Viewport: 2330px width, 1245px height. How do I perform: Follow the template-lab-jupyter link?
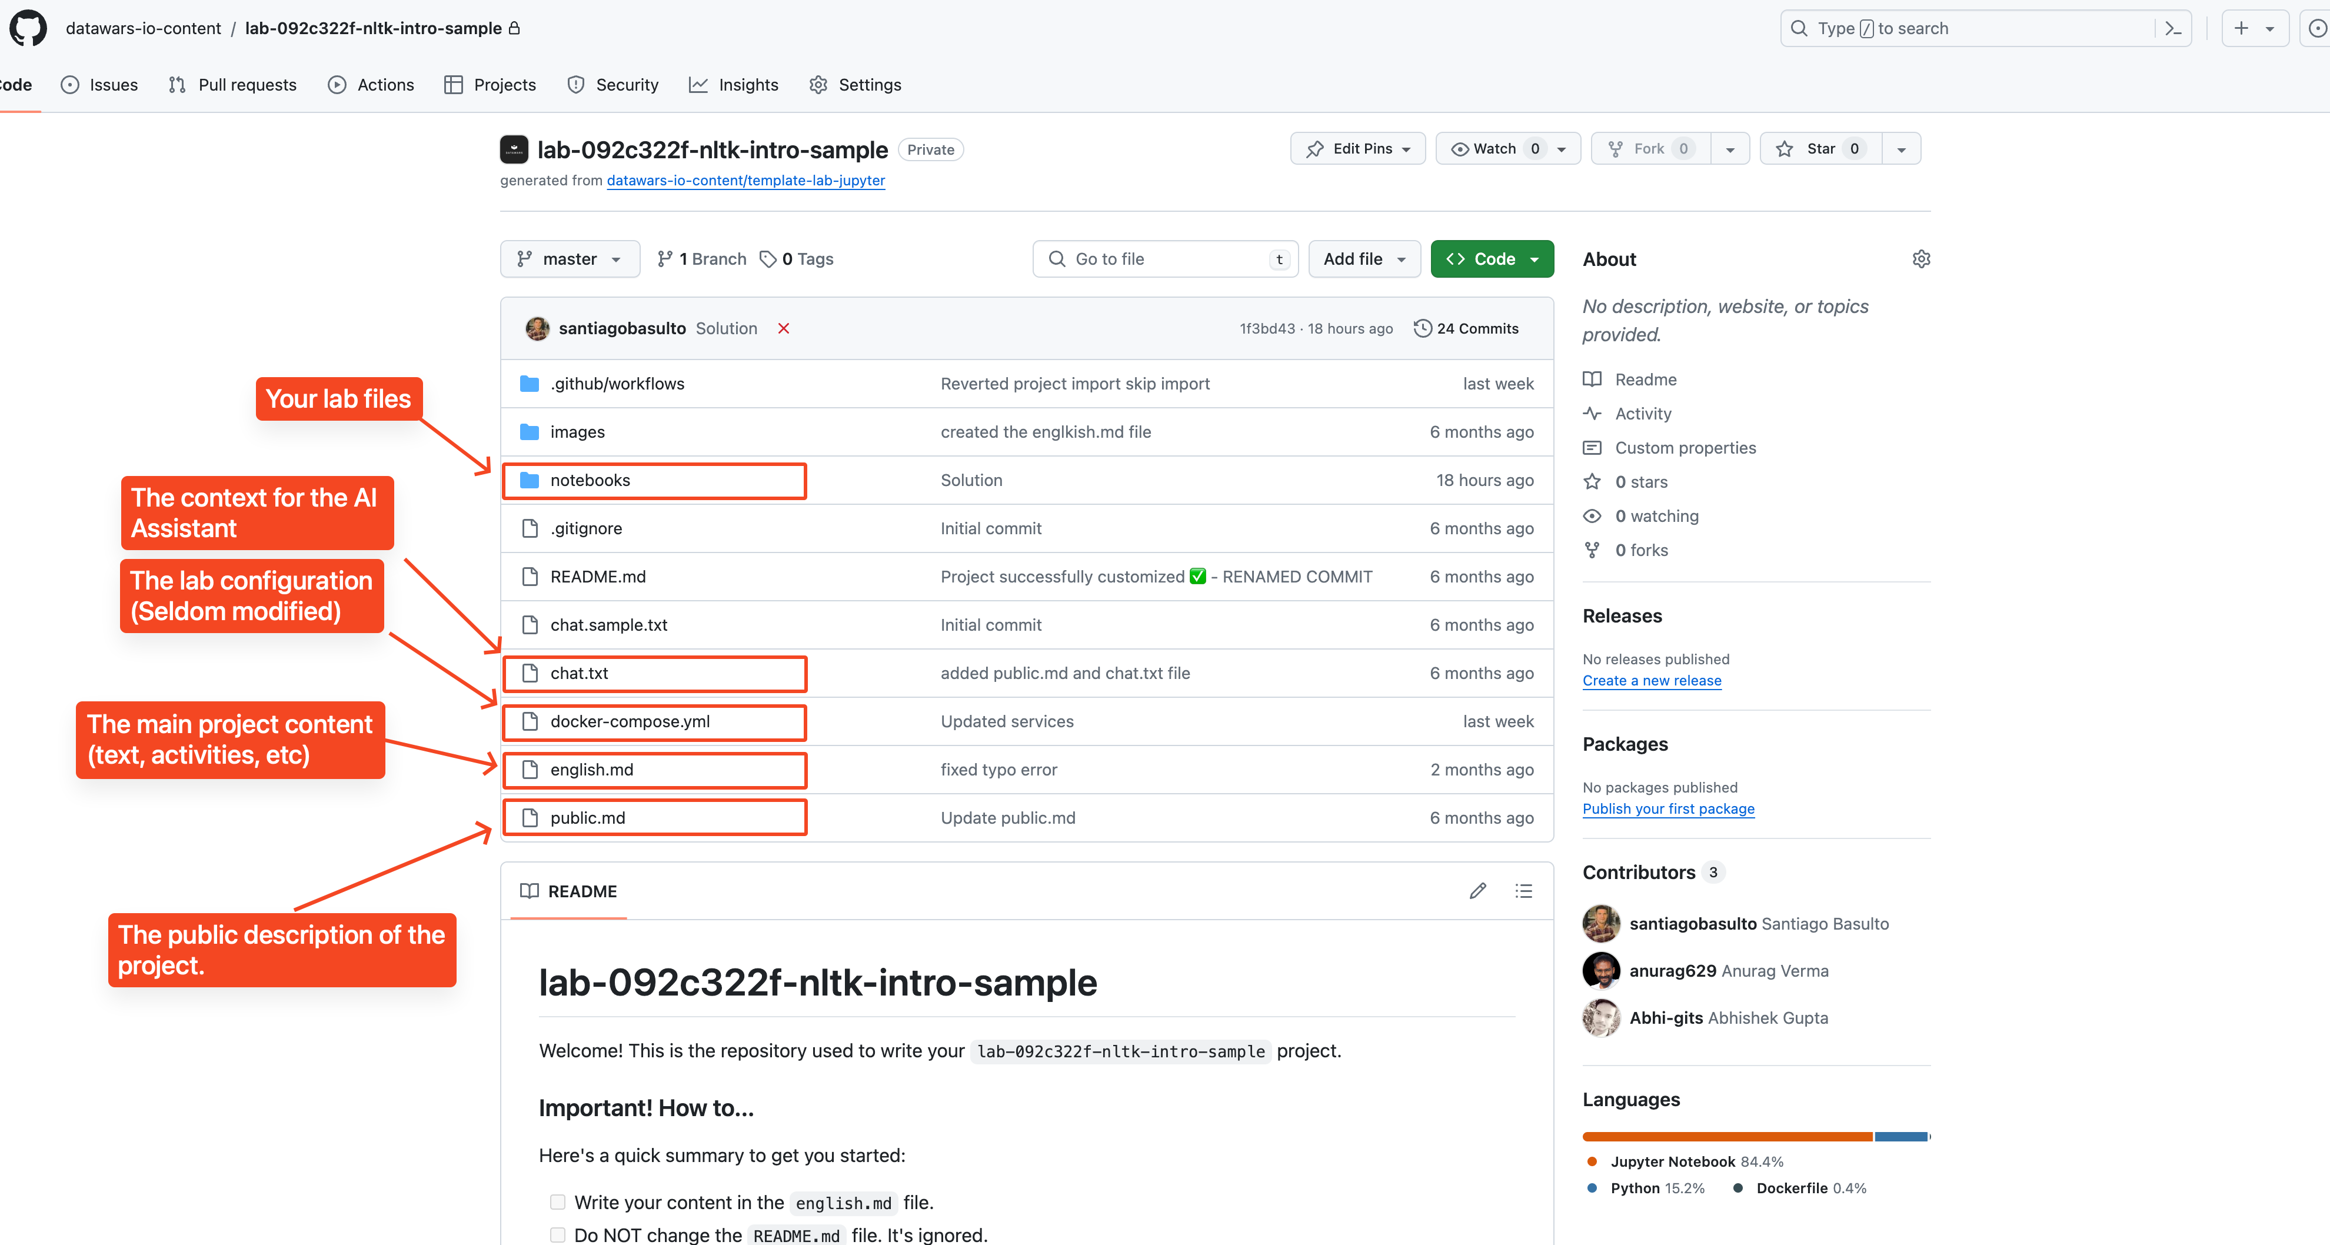pos(745,180)
